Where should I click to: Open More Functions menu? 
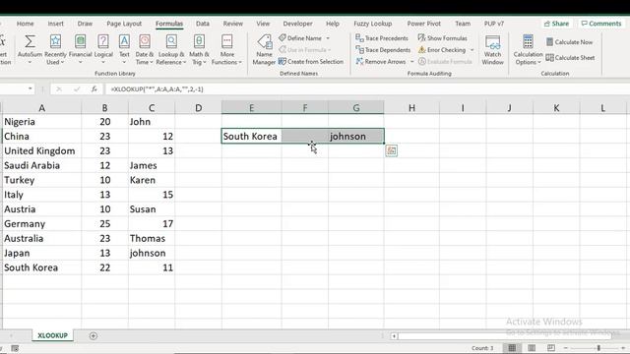[x=227, y=49]
